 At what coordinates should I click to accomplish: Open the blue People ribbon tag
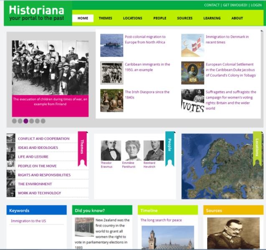click(x=170, y=147)
